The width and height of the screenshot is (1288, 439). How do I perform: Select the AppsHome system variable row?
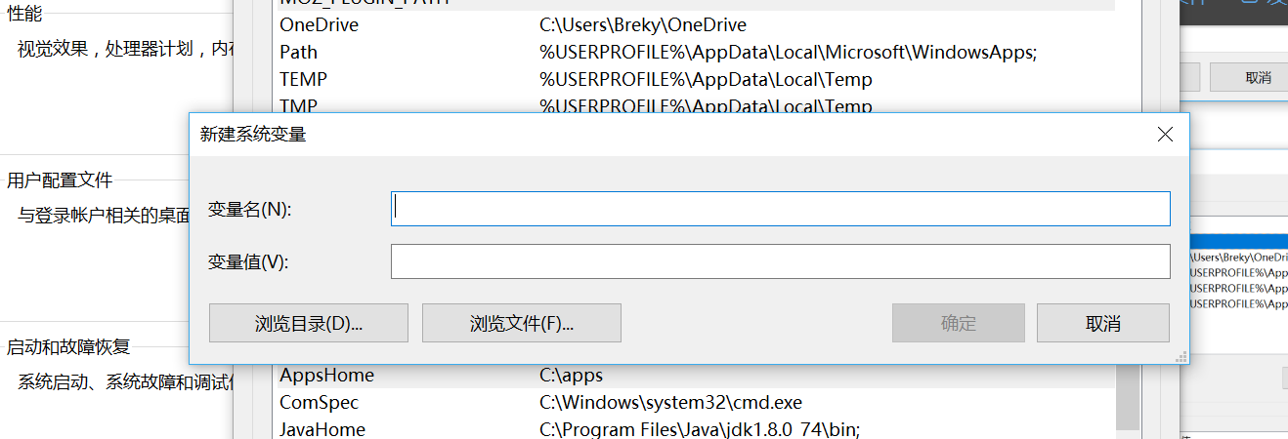695,376
